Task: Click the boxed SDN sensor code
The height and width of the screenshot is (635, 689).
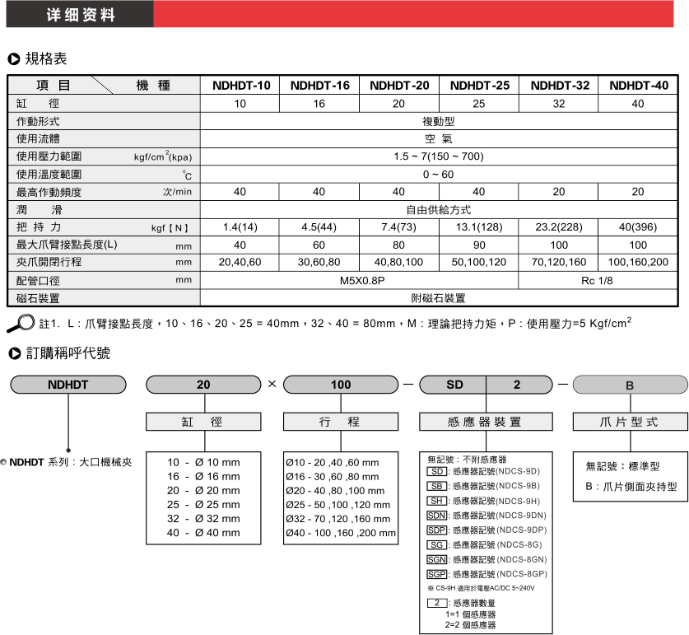Action: [436, 516]
